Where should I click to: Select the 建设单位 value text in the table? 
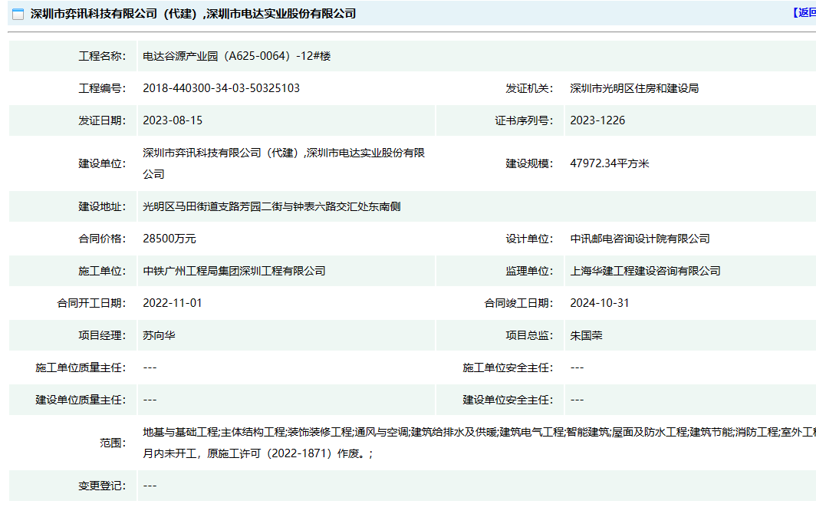click(x=284, y=163)
